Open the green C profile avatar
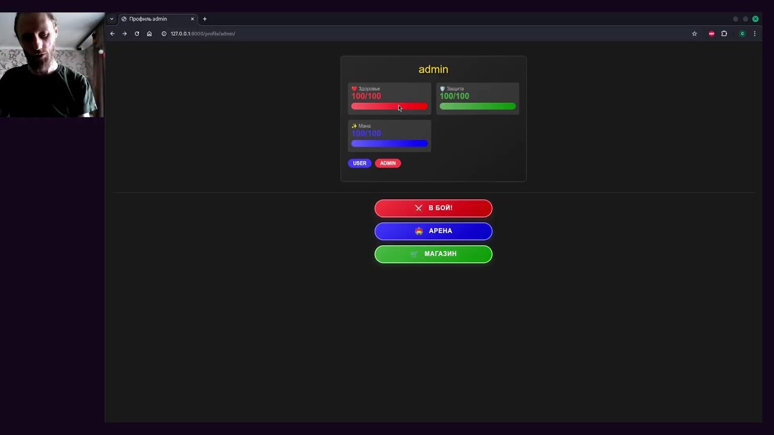The width and height of the screenshot is (774, 435). click(742, 34)
